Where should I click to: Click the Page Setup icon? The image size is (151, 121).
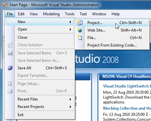[x=10, y=84]
